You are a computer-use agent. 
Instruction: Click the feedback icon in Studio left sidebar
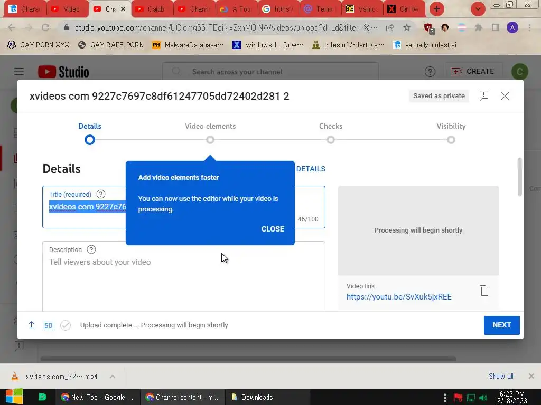coord(19,345)
